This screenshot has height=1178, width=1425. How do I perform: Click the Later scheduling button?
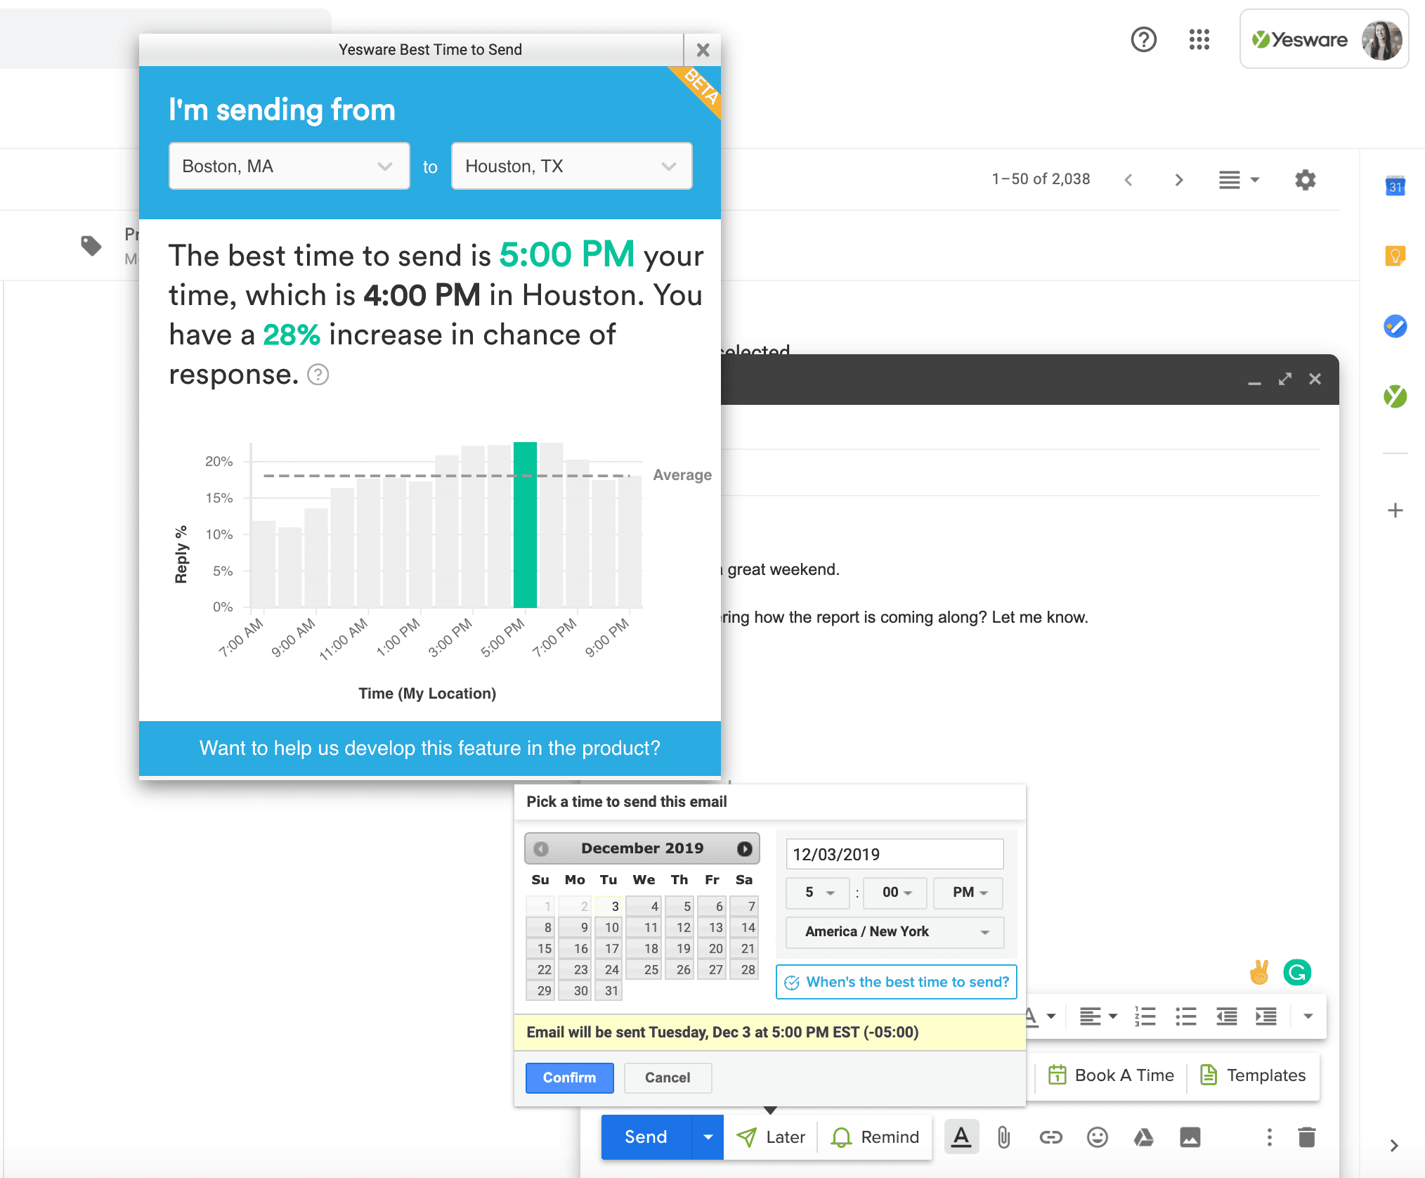tap(770, 1137)
